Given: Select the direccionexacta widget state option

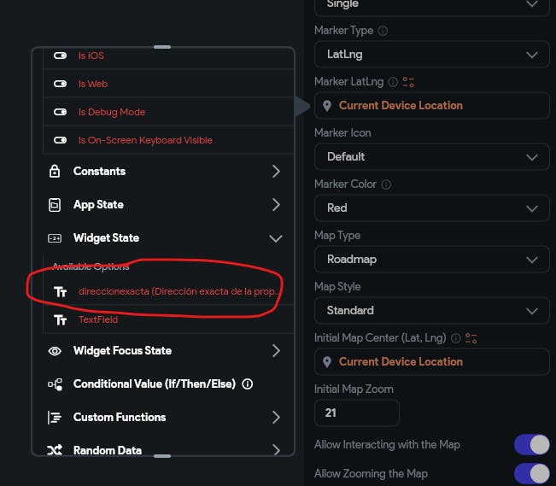Looking at the screenshot, I should (179, 291).
